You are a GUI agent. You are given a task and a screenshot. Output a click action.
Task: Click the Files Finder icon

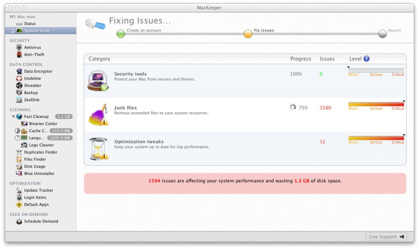click(19, 159)
